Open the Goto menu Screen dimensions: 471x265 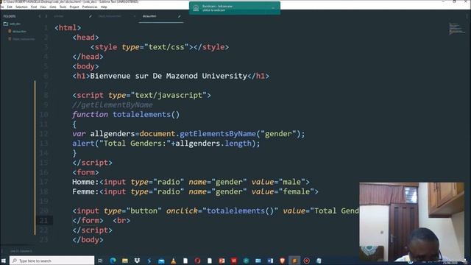53,7
